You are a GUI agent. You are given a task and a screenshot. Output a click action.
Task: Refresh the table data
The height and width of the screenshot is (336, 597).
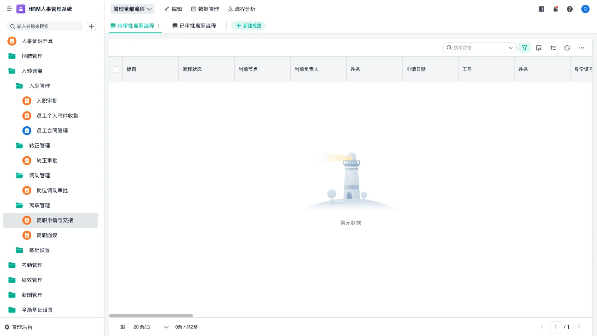pos(567,48)
